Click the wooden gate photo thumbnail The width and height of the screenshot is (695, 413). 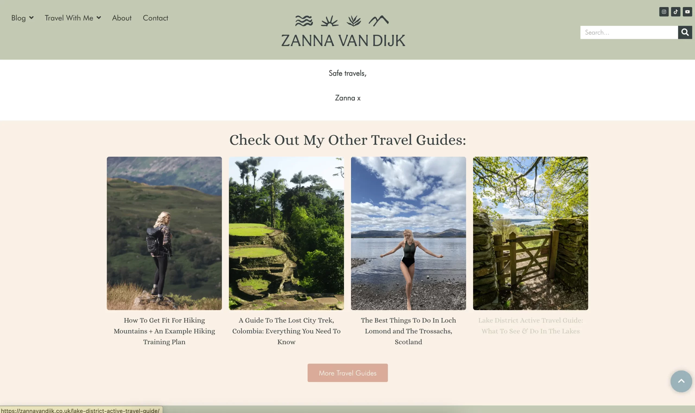coord(530,233)
